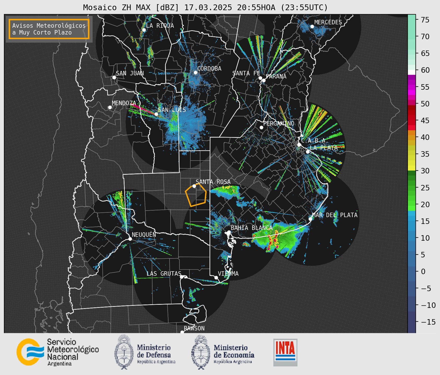The image size is (440, 375).
Task: Click the LA PLATA city marker dot
Action: pos(308,152)
